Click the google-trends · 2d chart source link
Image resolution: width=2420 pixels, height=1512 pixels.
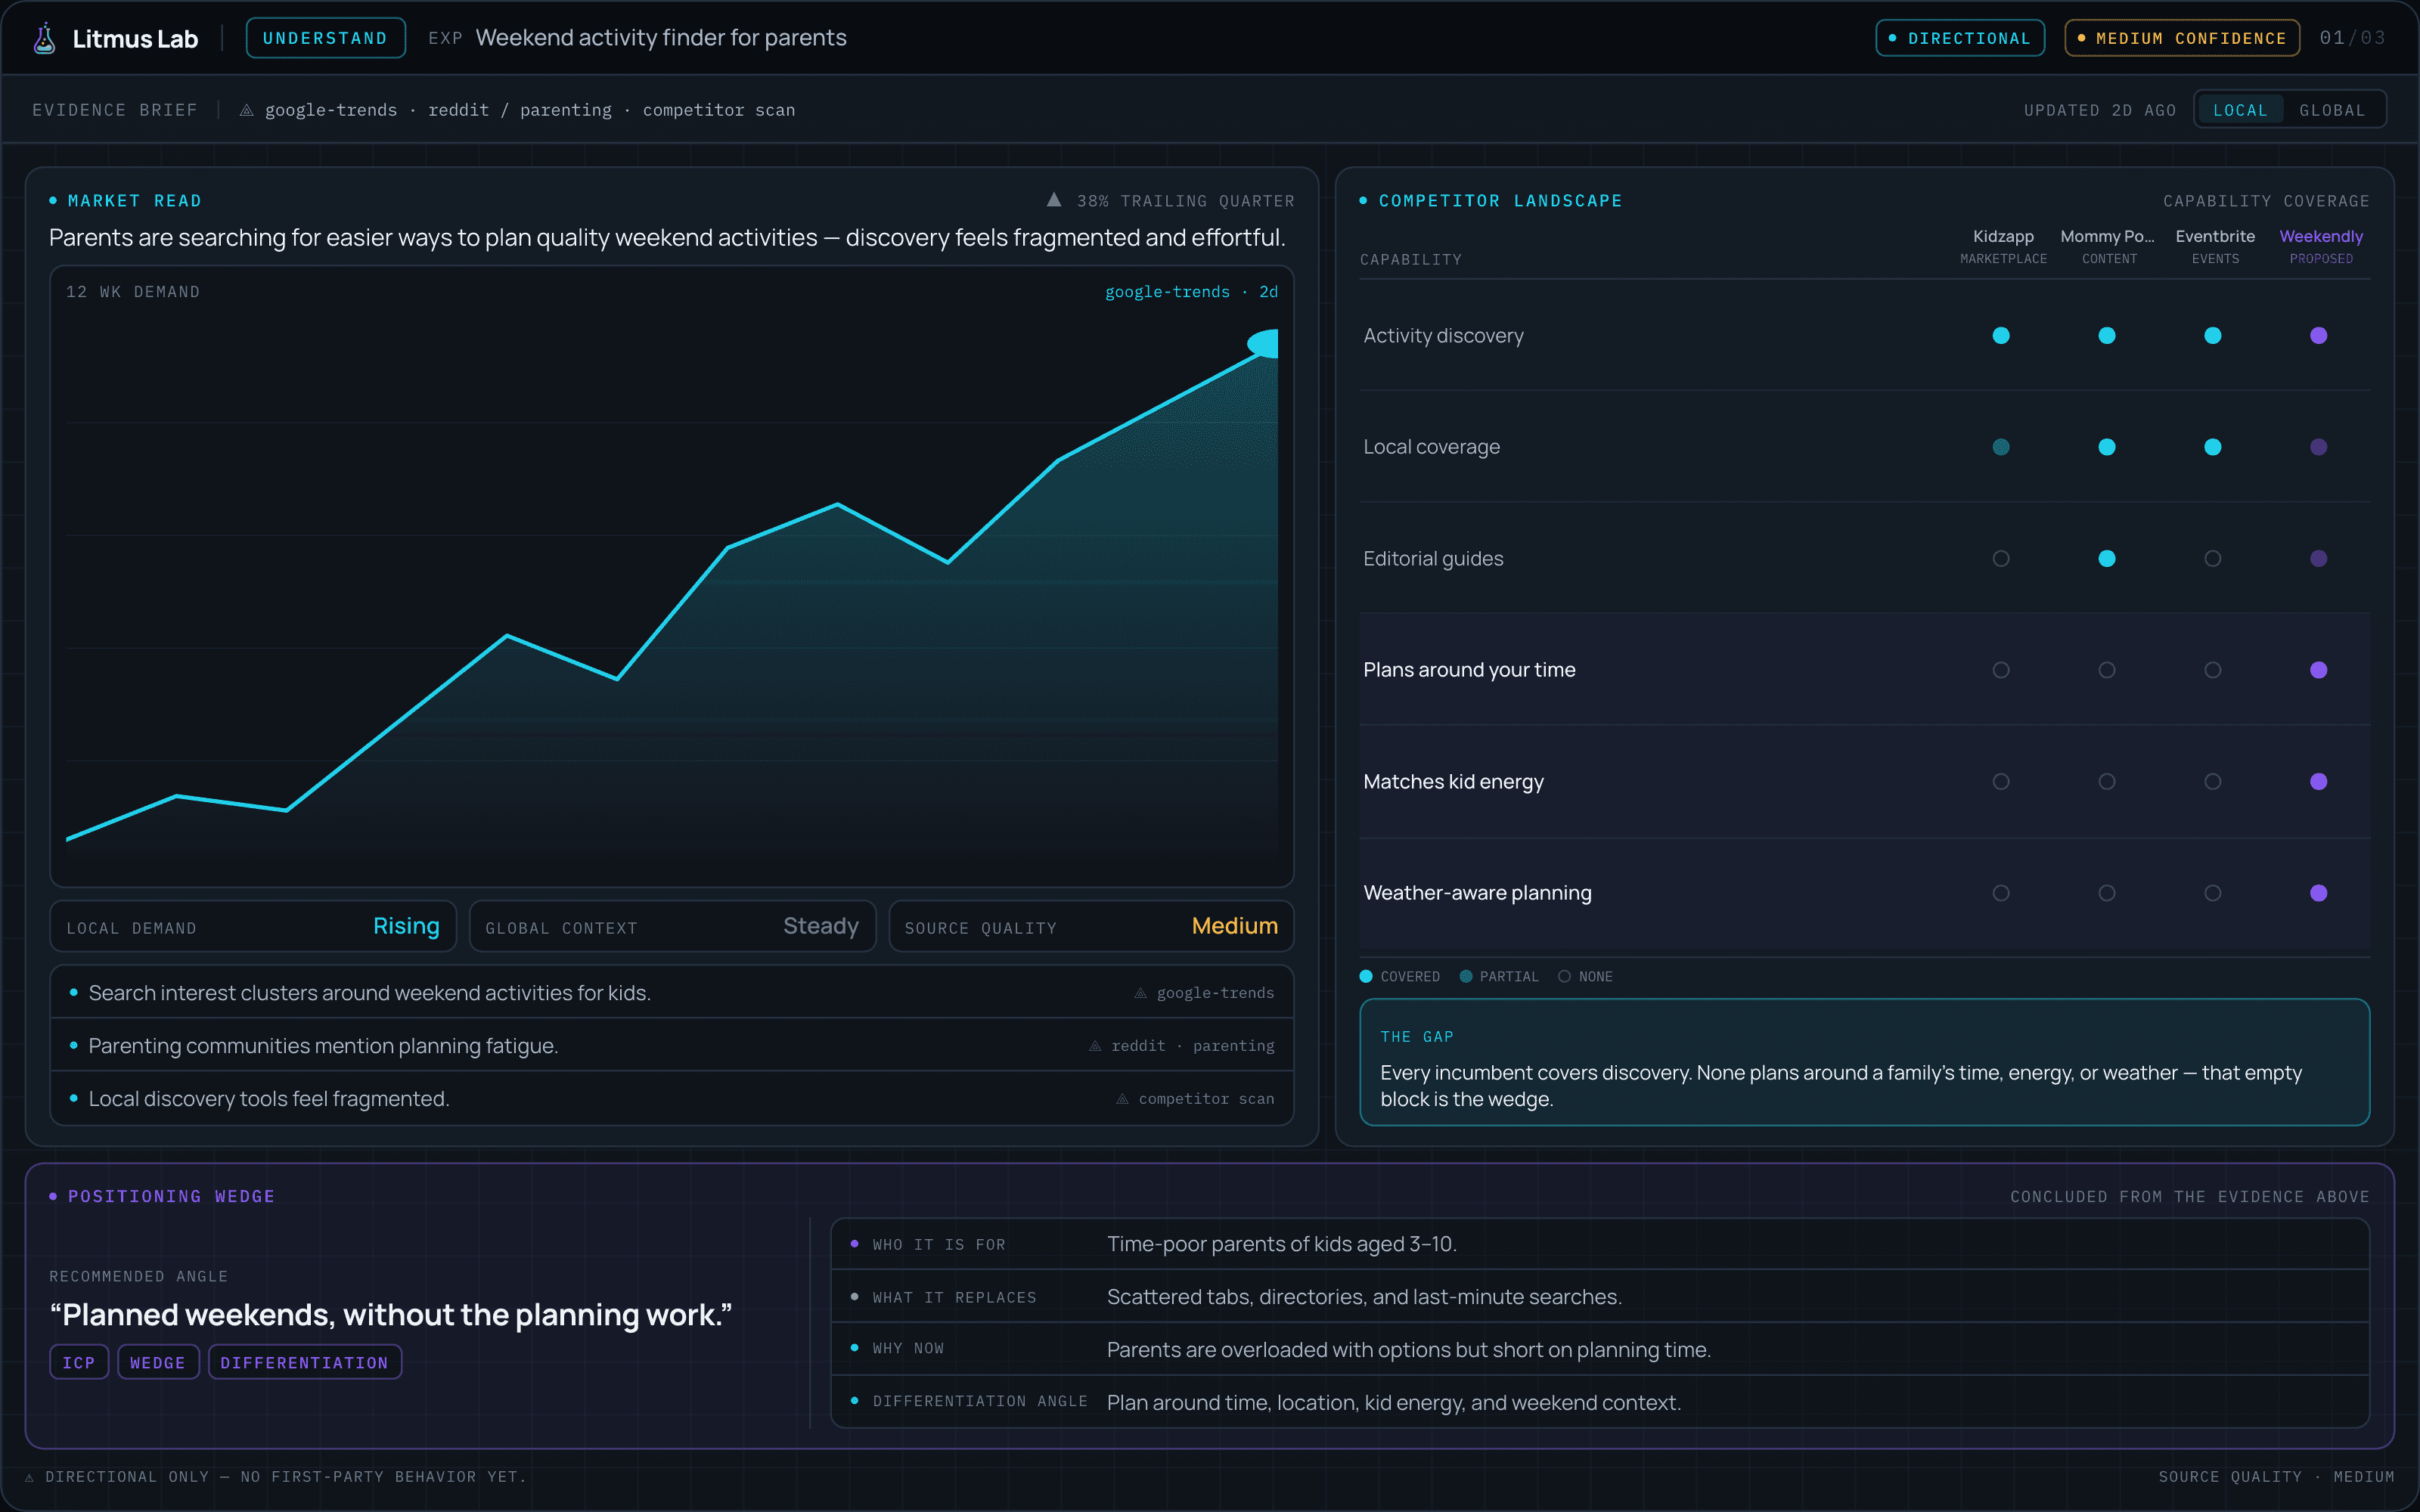coord(1191,292)
